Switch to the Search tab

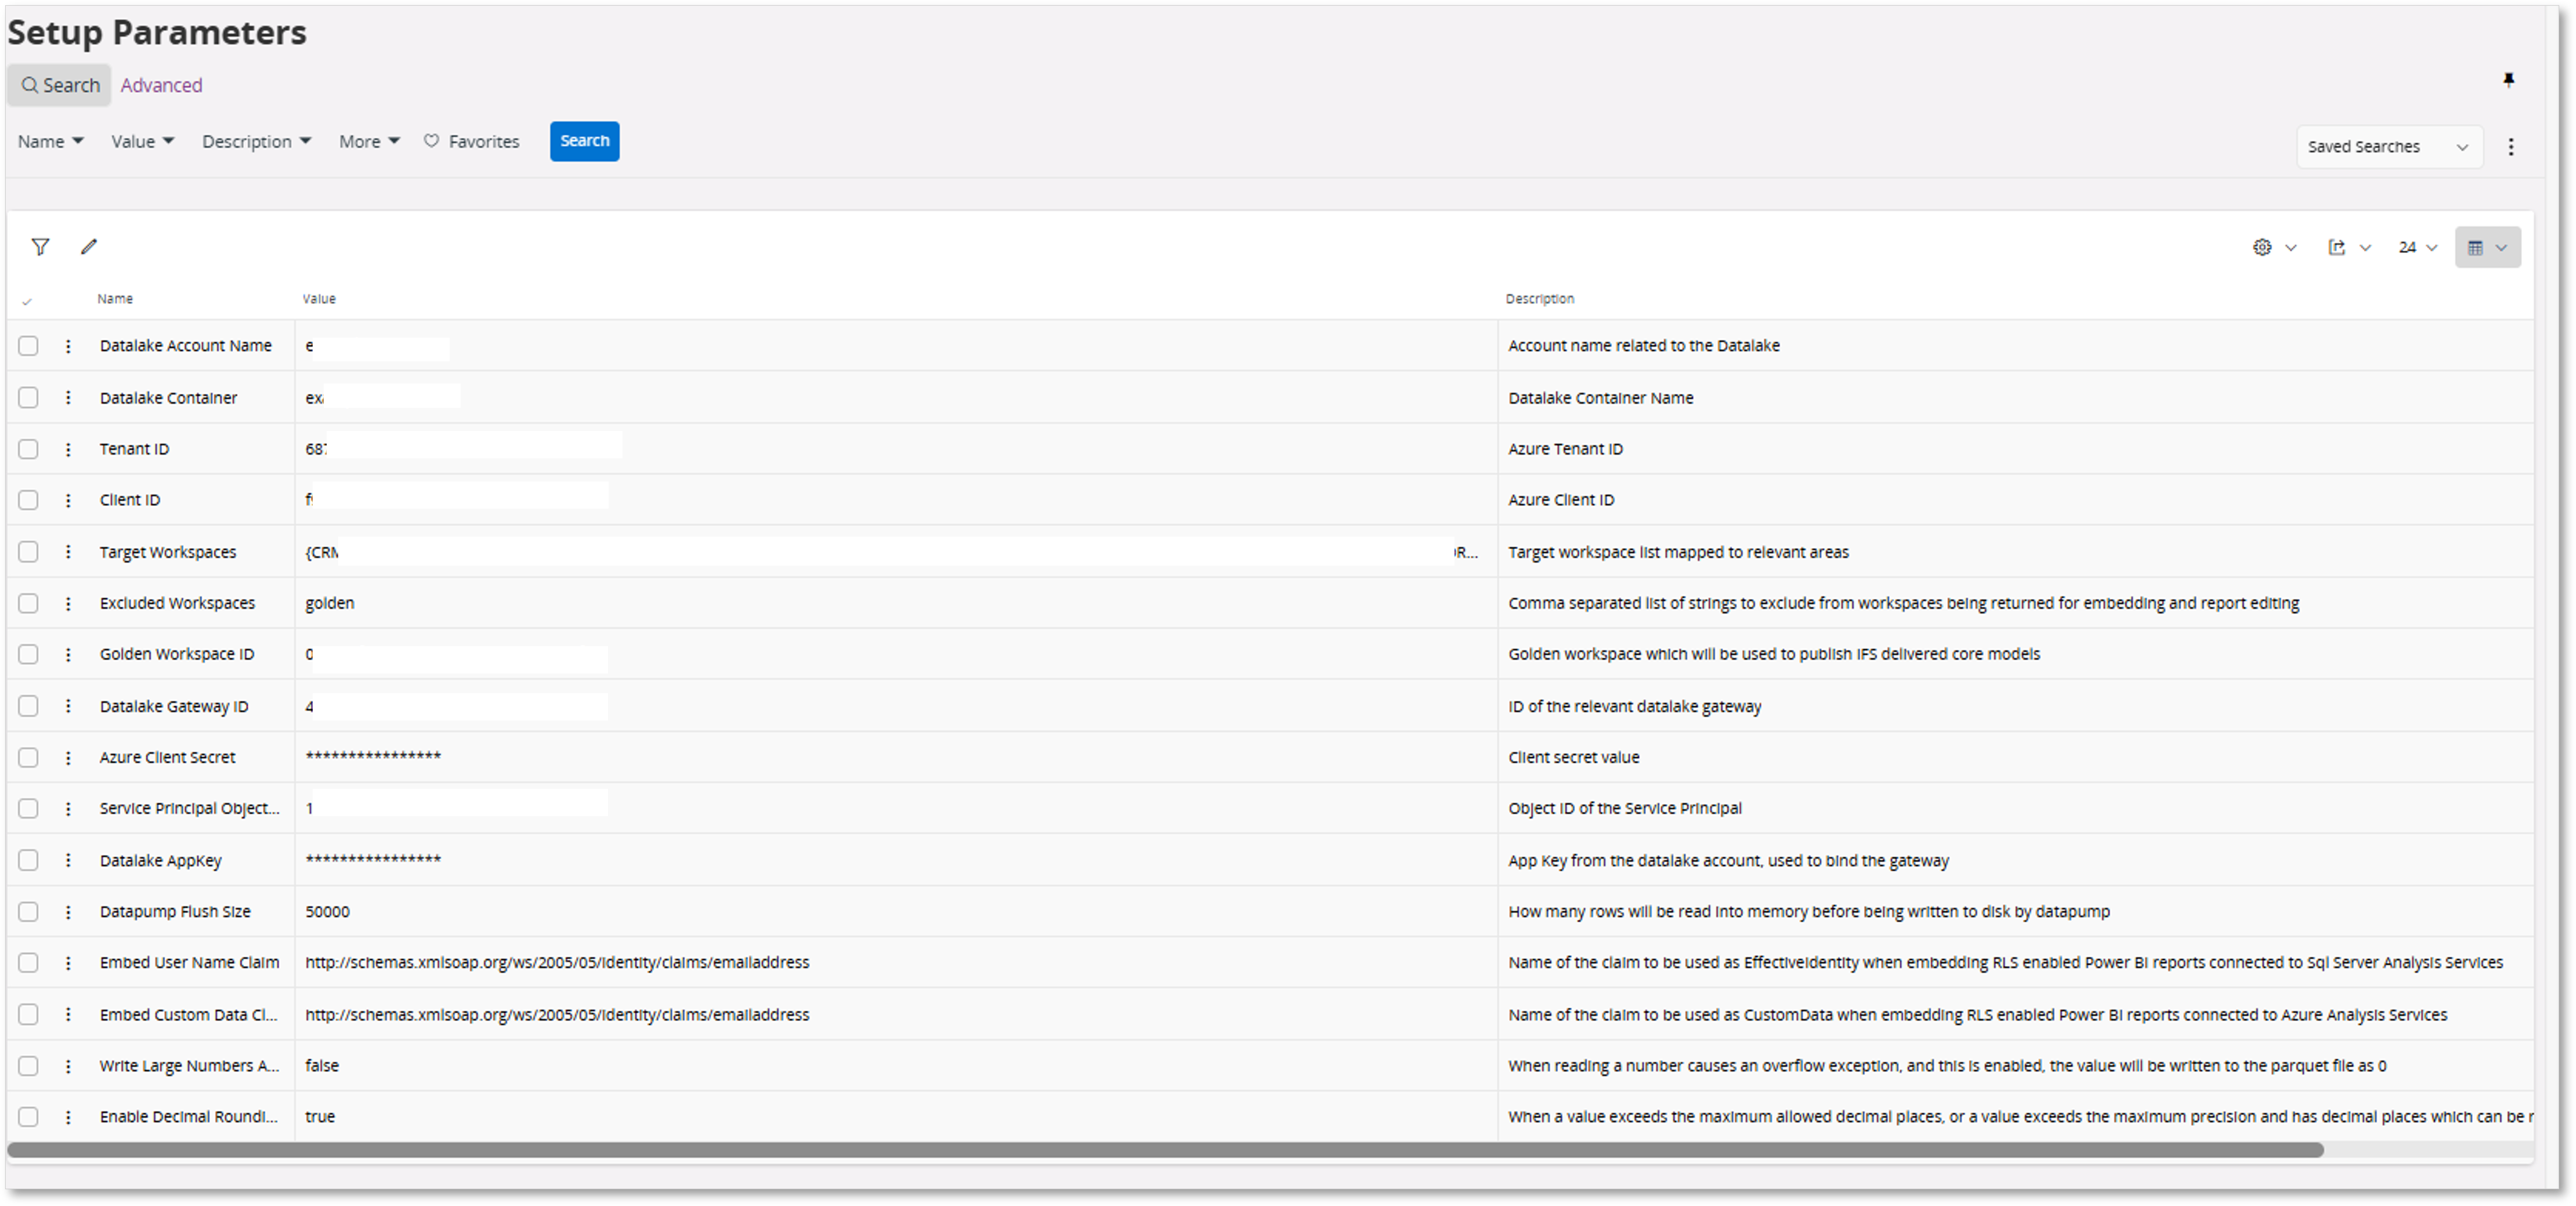click(60, 85)
